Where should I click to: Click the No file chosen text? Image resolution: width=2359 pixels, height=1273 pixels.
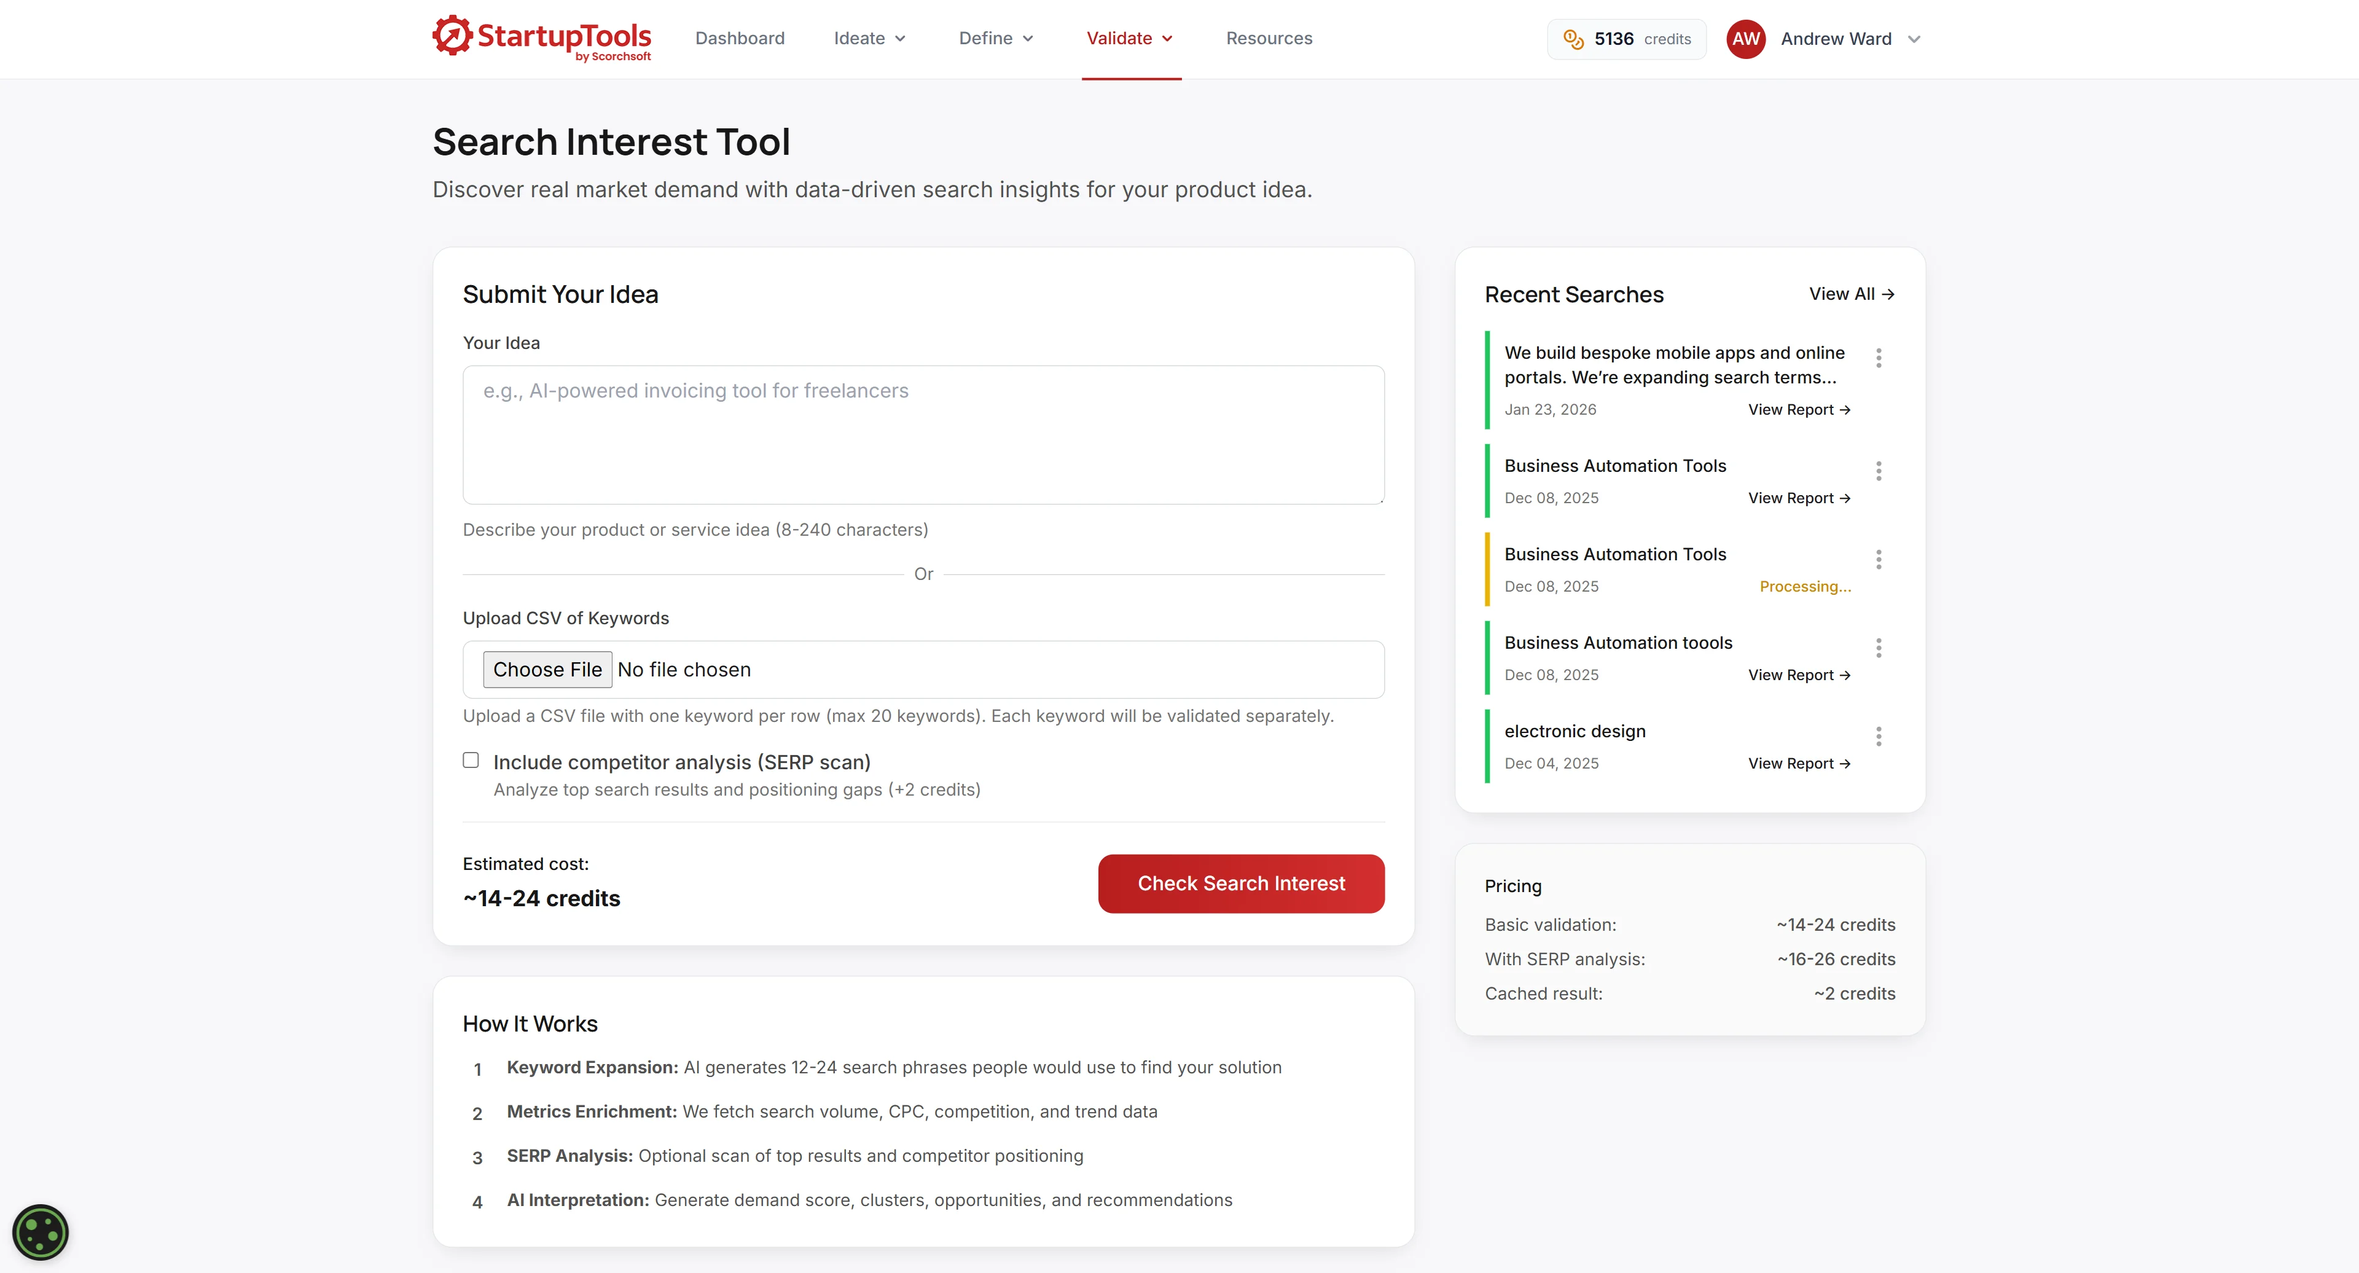684,670
